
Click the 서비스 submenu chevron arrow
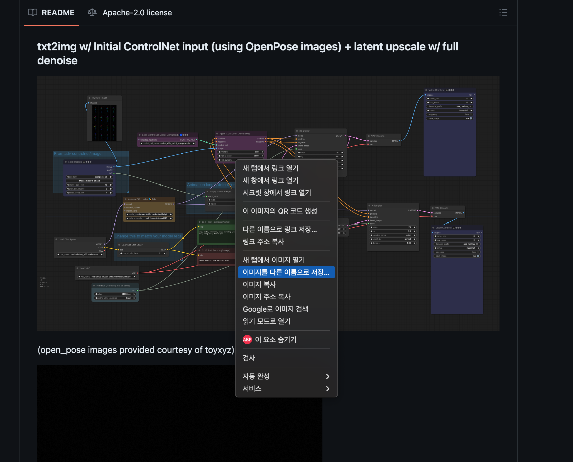[328, 389]
